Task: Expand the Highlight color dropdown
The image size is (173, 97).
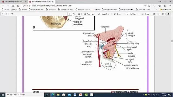Action: [x=139, y=14]
